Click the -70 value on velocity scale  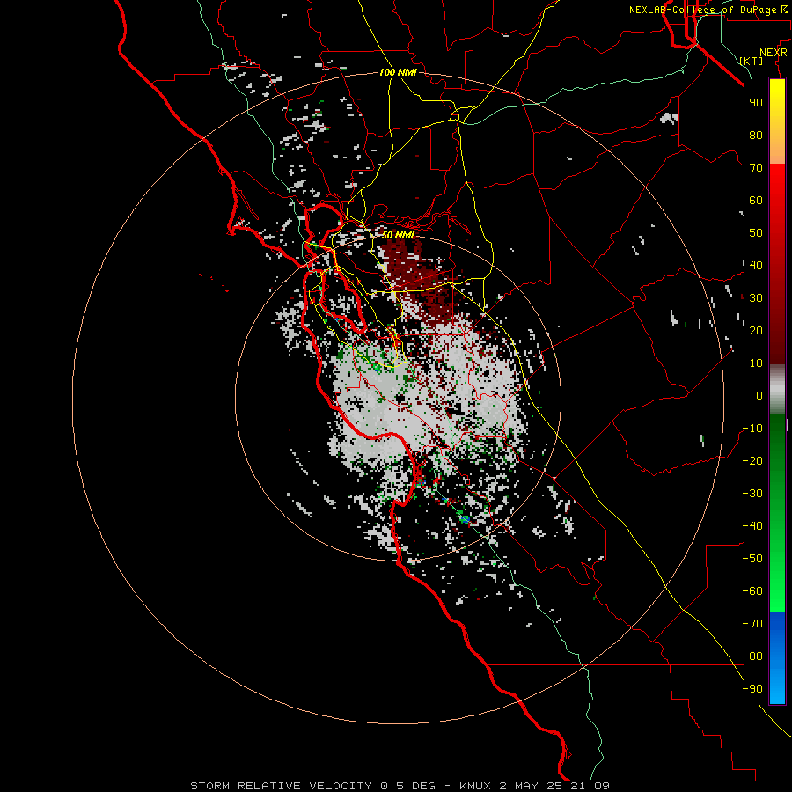coord(752,624)
